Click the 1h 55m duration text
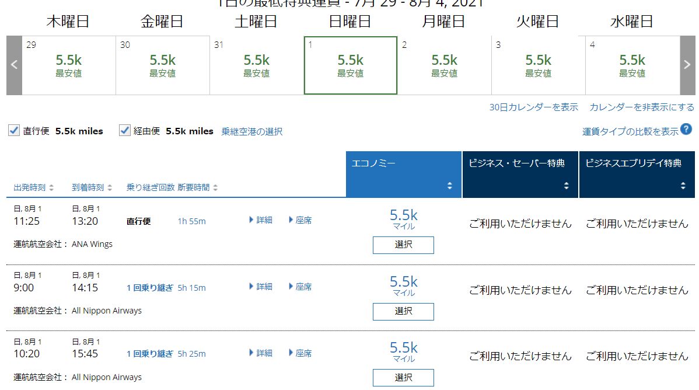699x390 pixels. (192, 221)
